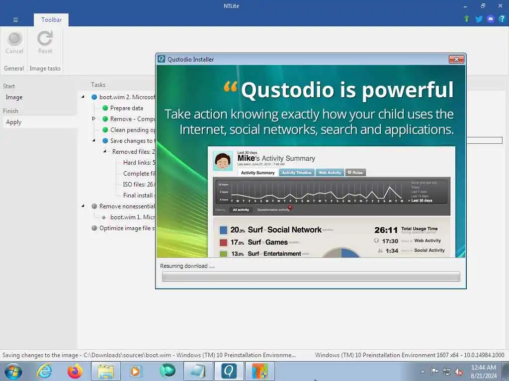Click the gray dot beside Optimize image file

tap(94, 228)
